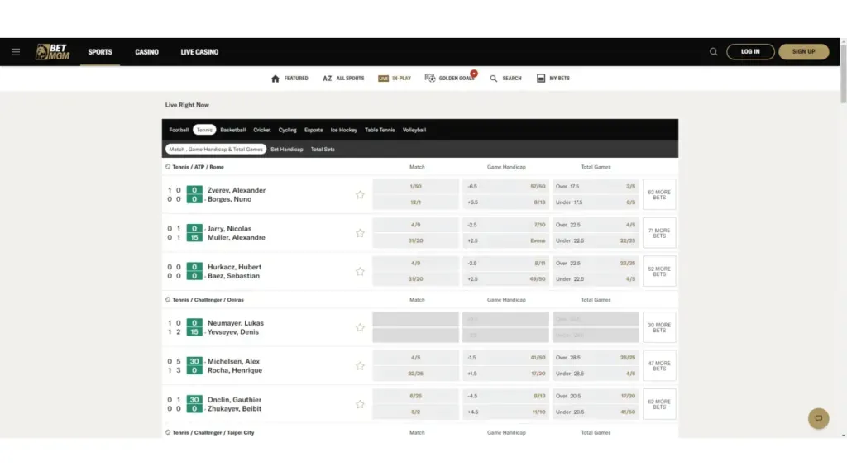Open Casino in the top navigation
Image resolution: width=847 pixels, height=476 pixels.
point(146,52)
